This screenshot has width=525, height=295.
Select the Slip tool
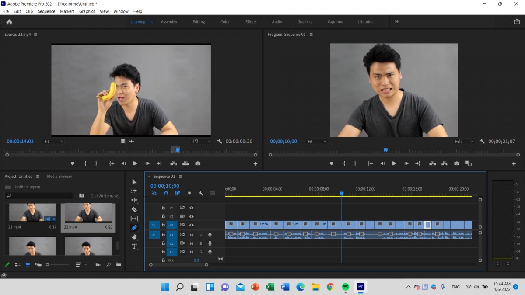click(134, 219)
